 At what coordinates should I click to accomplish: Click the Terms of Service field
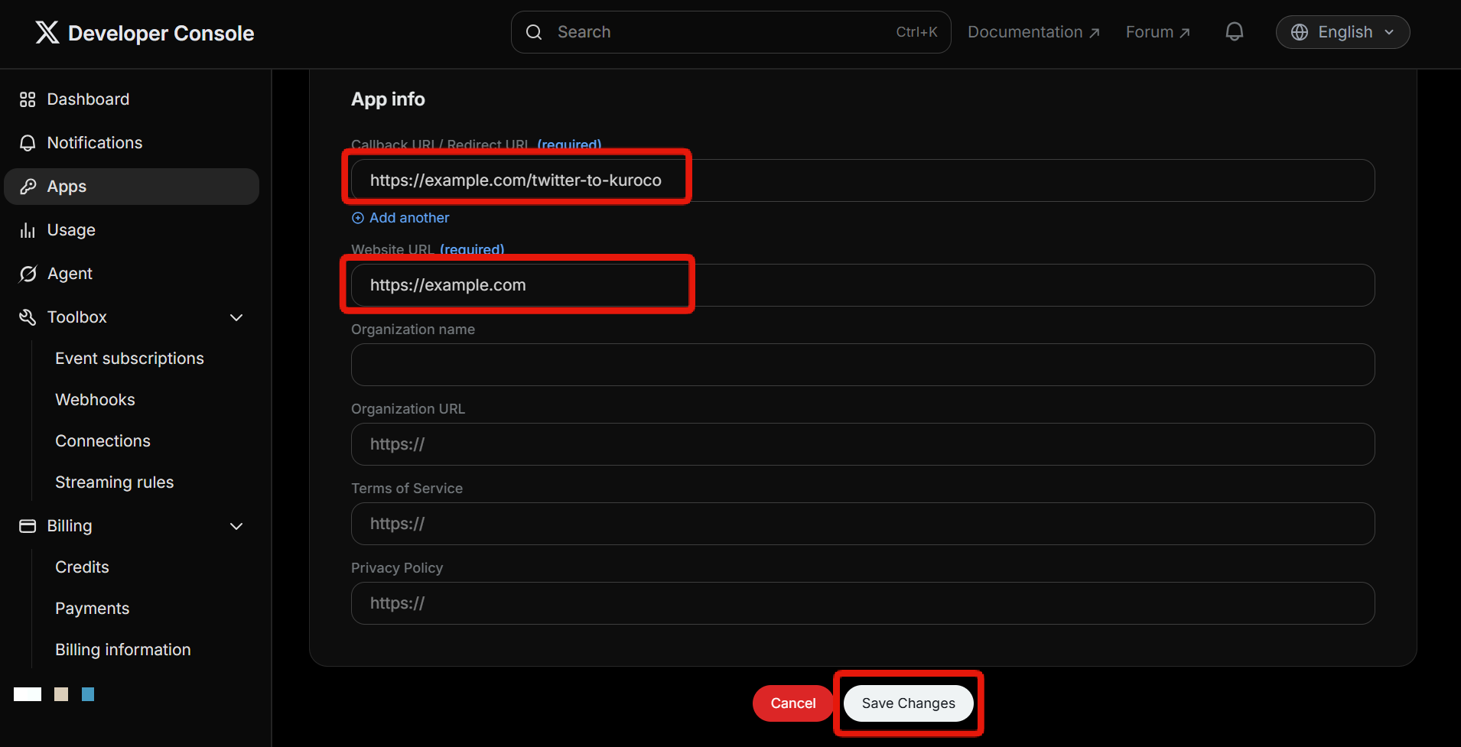[x=863, y=524]
